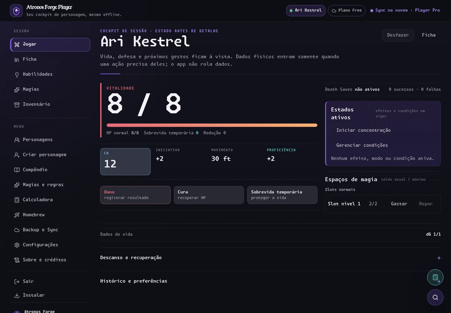
Task: Click the Inventário box icon
Action: pyautogui.click(x=17, y=105)
